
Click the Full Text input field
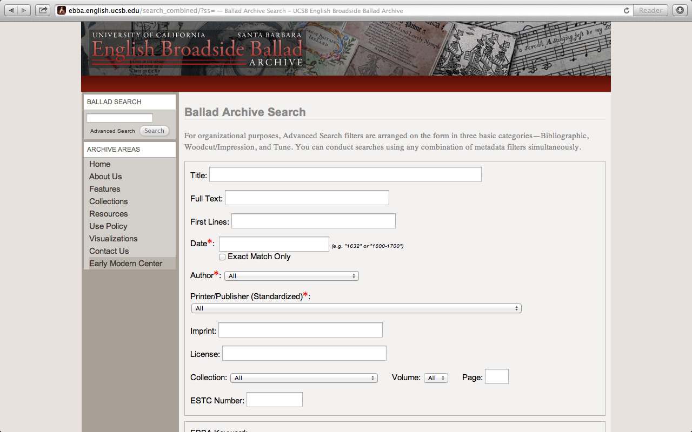coord(307,198)
